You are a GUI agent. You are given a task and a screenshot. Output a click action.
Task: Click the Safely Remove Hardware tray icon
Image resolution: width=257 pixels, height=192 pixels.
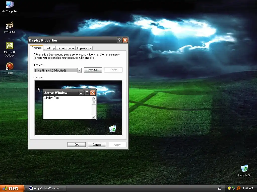[x=234, y=188]
